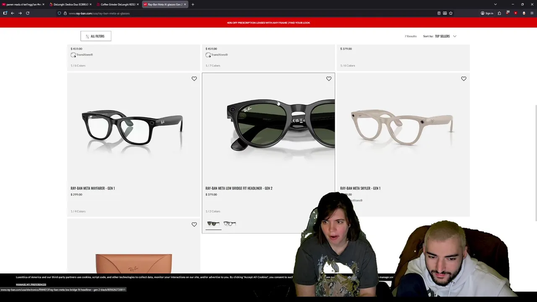Click the 1 / 4 Colors label

click(78, 211)
